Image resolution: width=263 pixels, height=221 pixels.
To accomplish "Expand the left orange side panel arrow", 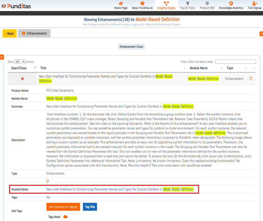I will click(2, 57).
